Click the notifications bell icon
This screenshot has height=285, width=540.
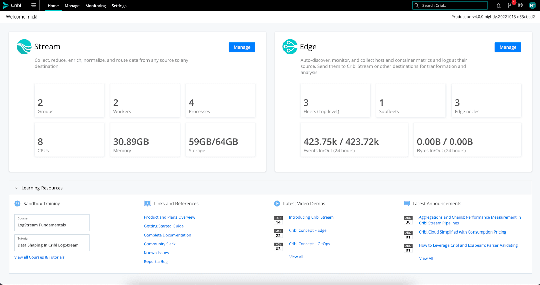click(498, 6)
